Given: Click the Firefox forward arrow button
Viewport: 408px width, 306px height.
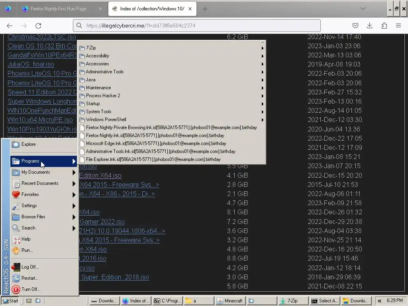Looking at the screenshot, I should coord(24,25).
